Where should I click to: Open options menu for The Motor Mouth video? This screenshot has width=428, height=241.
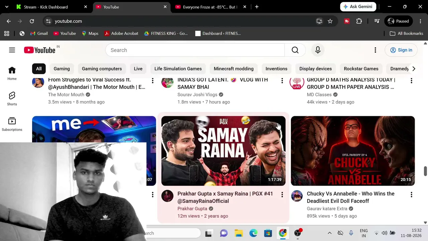[152, 81]
